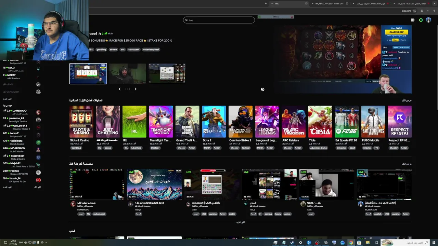The height and width of the screenshot is (246, 438).
Task: Open File Explorer folder icon in taskbar
Action: point(368,243)
